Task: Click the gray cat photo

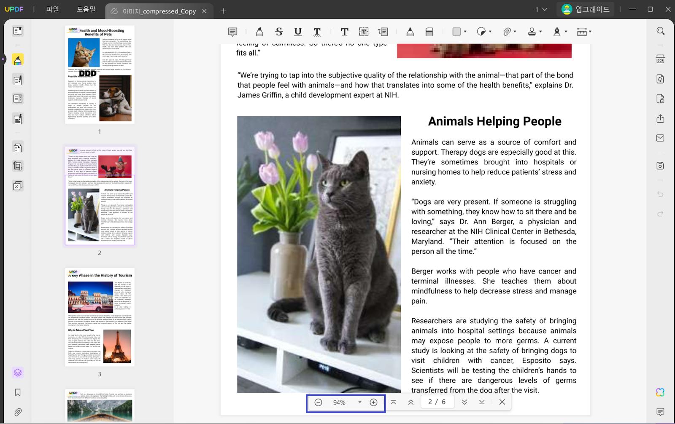Action: pyautogui.click(x=319, y=255)
